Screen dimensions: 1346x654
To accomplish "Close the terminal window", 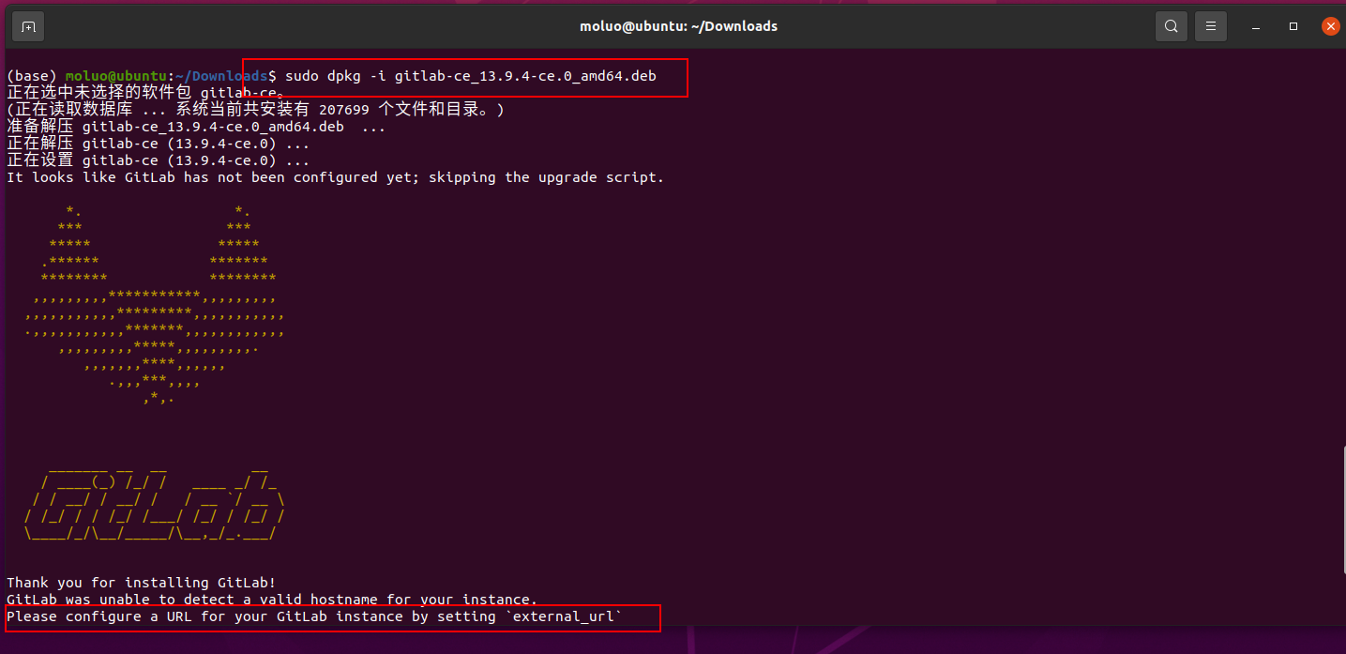I will point(1330,26).
